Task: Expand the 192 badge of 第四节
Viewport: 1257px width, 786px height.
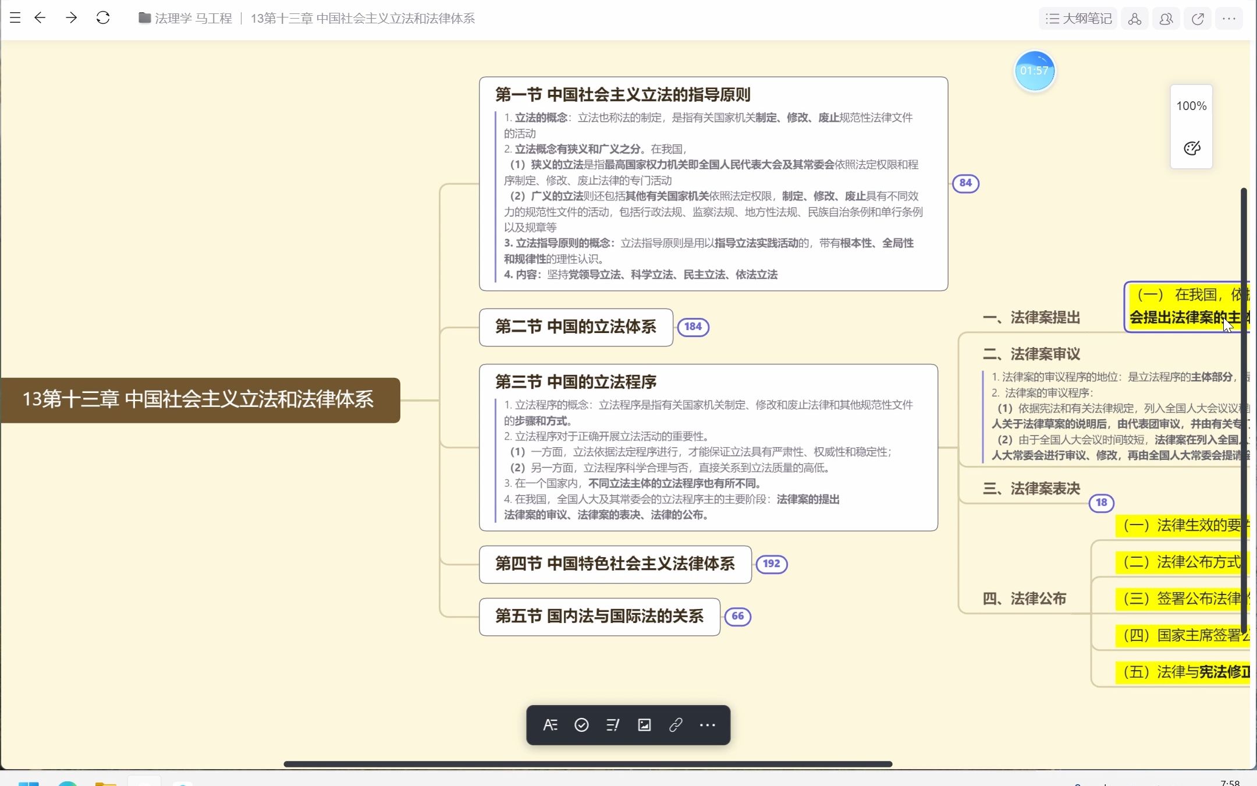Action: [x=771, y=564]
